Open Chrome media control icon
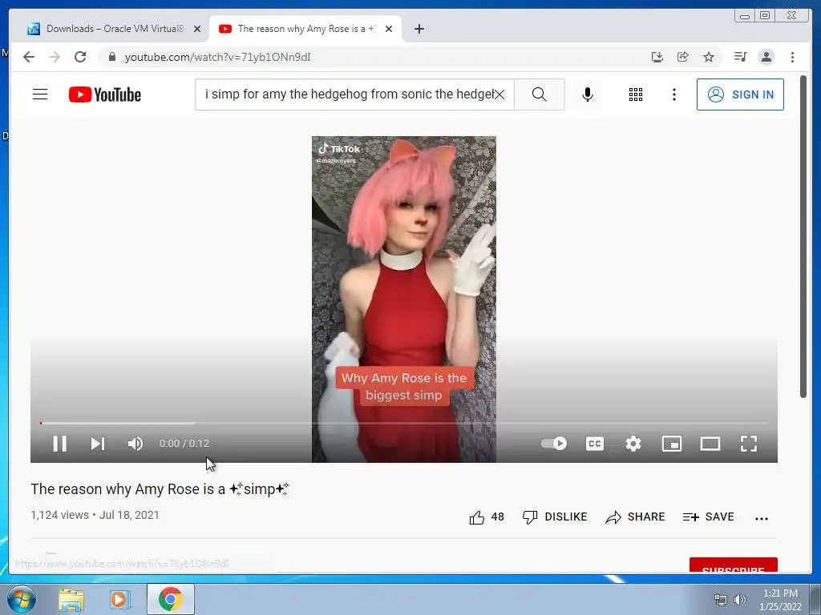Image resolution: width=821 pixels, height=615 pixels. point(740,57)
